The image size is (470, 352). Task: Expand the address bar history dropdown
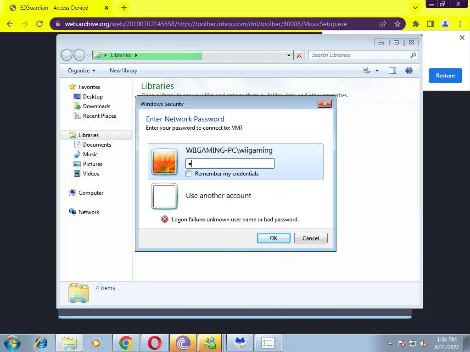(289, 55)
